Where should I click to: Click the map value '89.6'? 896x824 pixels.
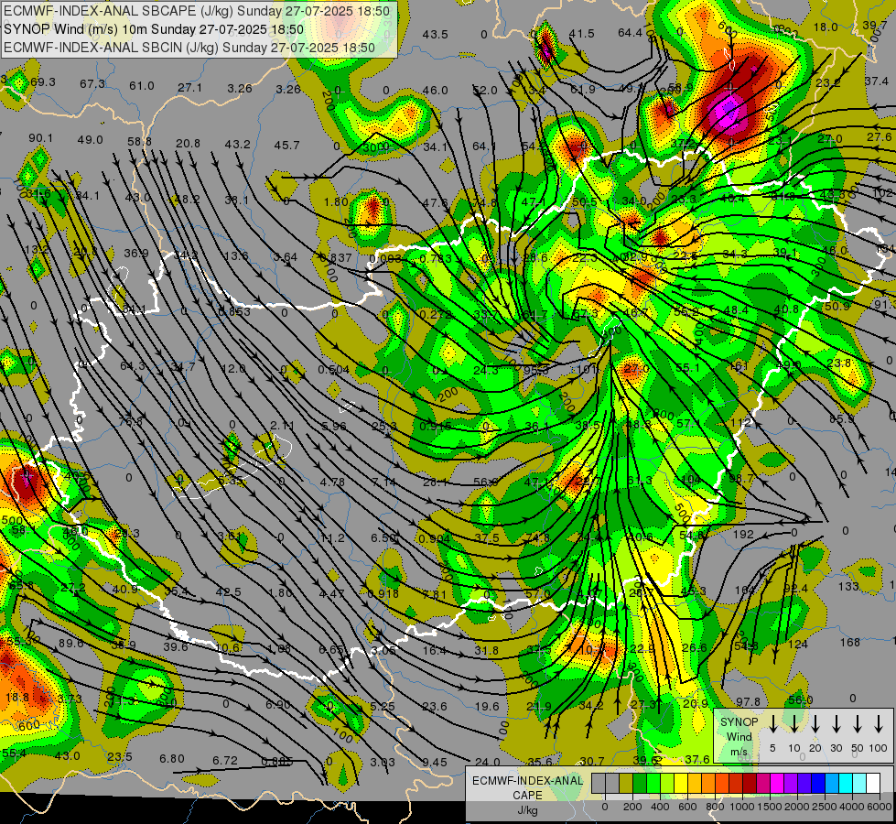pyautogui.click(x=70, y=644)
